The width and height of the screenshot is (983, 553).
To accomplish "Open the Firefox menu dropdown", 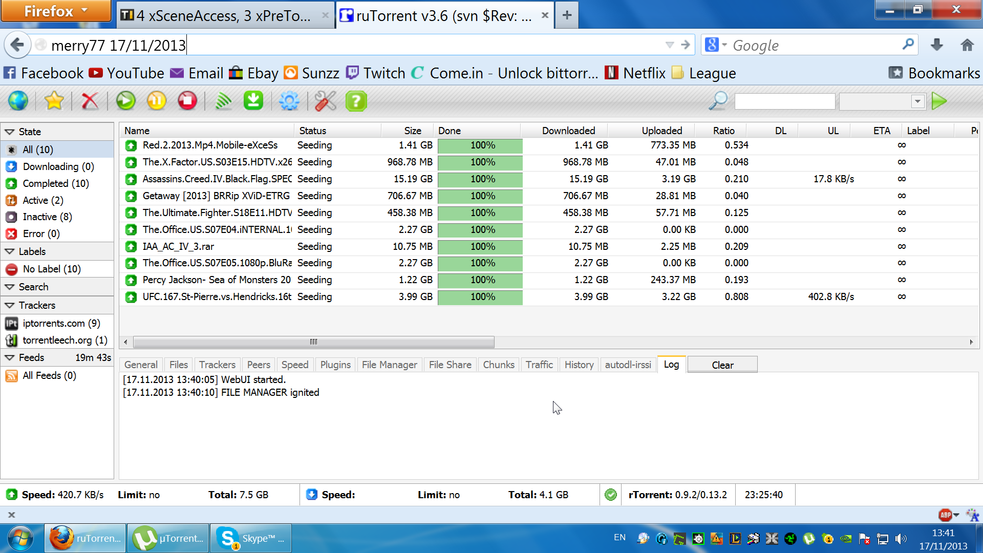I will click(x=56, y=11).
